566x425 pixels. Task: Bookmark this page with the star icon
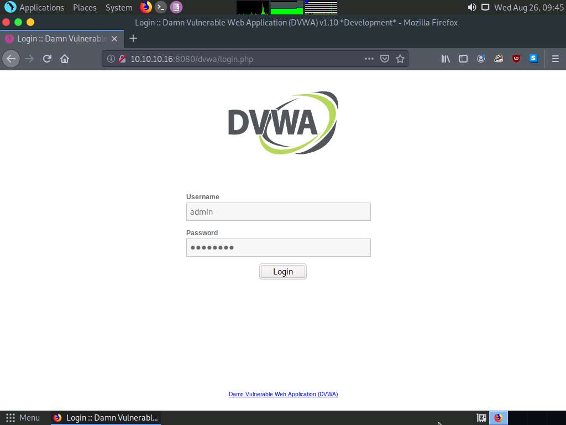(x=400, y=59)
